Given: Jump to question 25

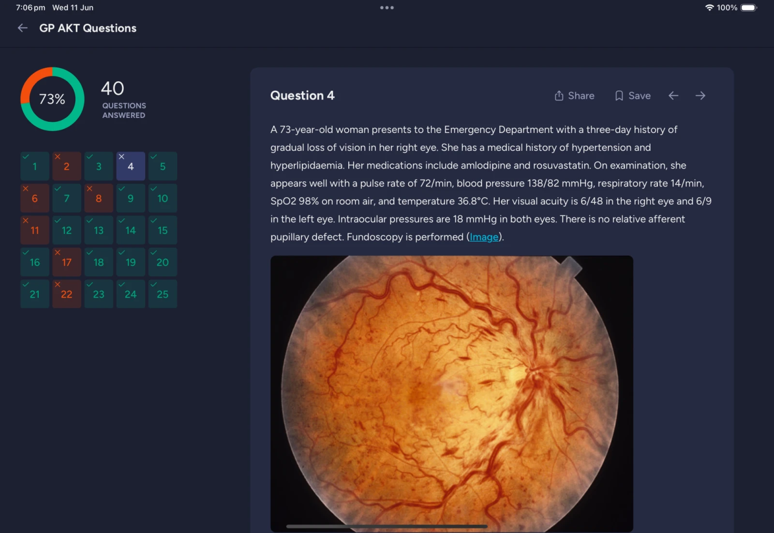Looking at the screenshot, I should tap(163, 294).
